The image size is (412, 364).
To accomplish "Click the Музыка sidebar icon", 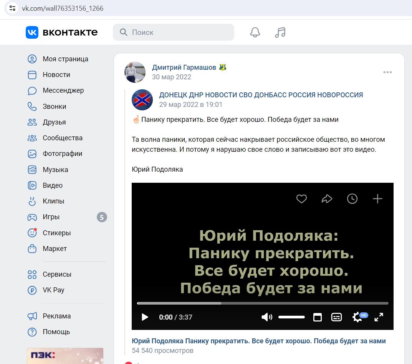I will click(x=32, y=170).
